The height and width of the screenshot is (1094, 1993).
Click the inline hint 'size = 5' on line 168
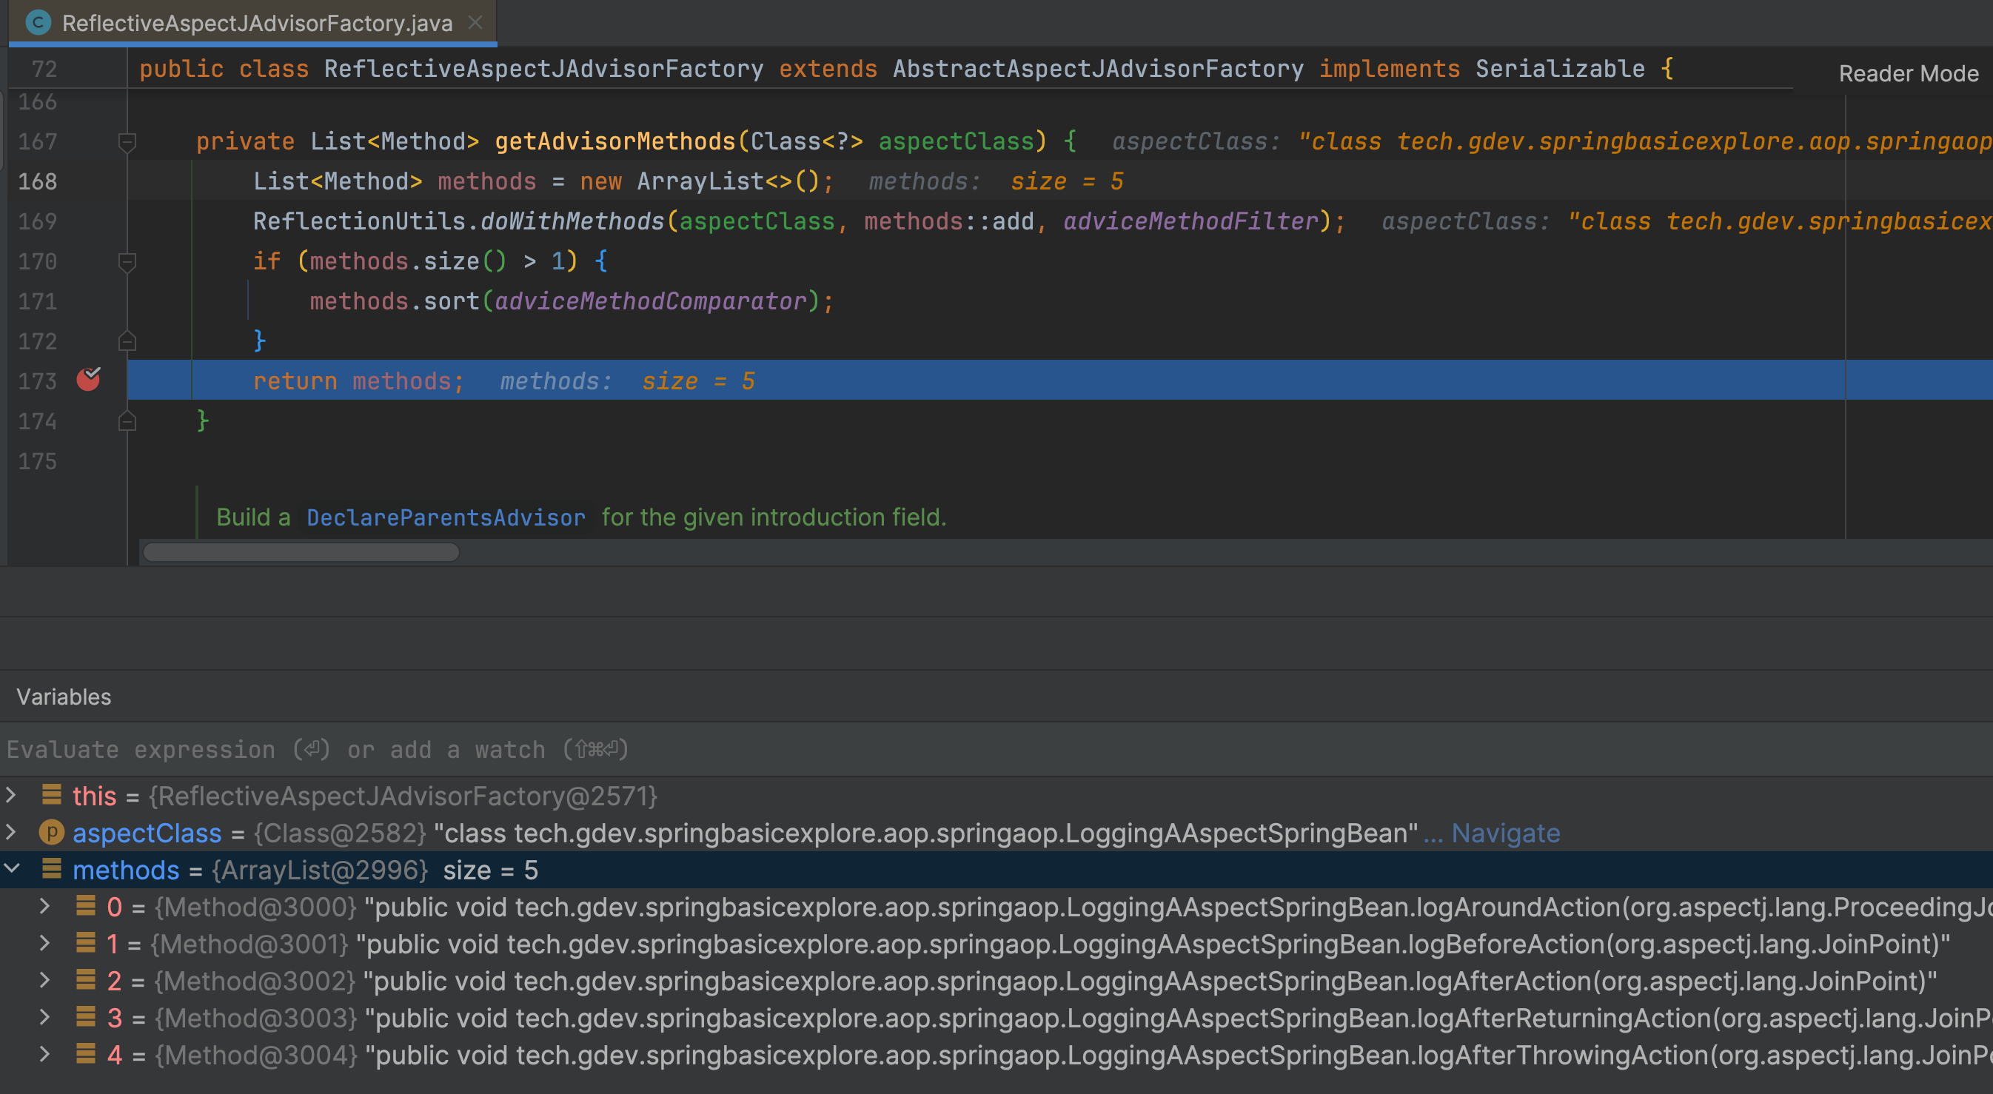1066,182
